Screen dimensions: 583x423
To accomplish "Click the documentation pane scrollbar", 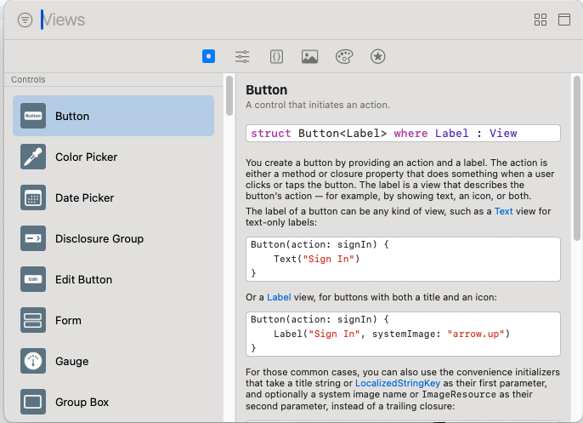I will click(577, 158).
